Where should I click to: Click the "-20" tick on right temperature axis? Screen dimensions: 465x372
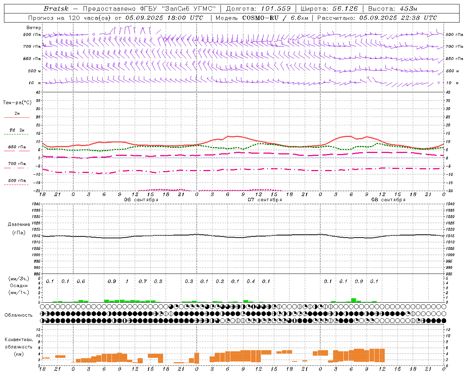(x=449, y=191)
